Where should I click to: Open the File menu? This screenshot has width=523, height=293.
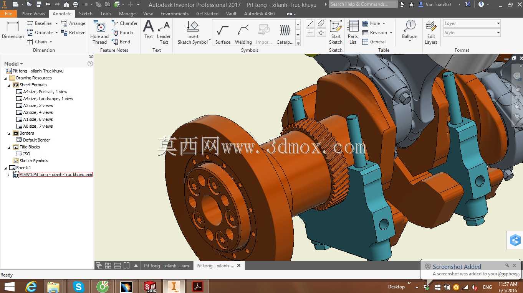pos(8,13)
